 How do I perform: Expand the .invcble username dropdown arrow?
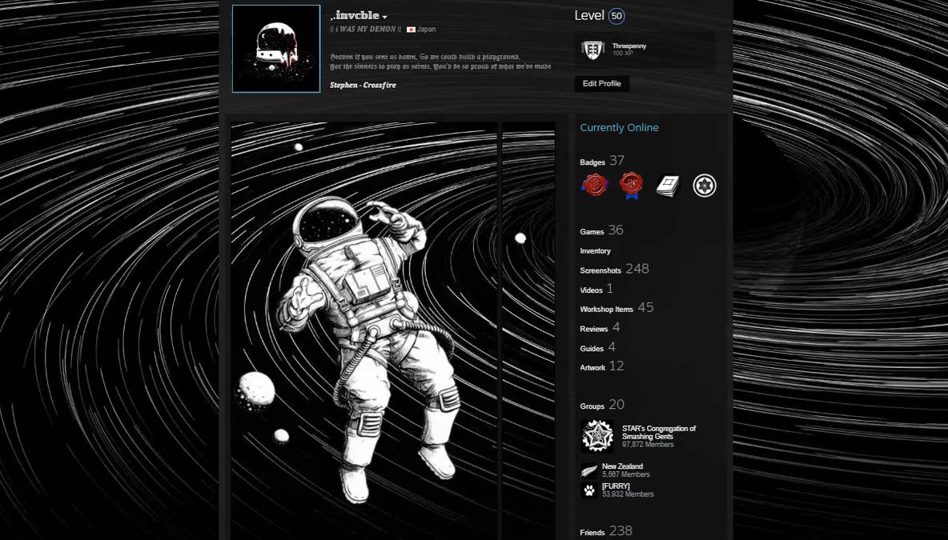point(384,18)
